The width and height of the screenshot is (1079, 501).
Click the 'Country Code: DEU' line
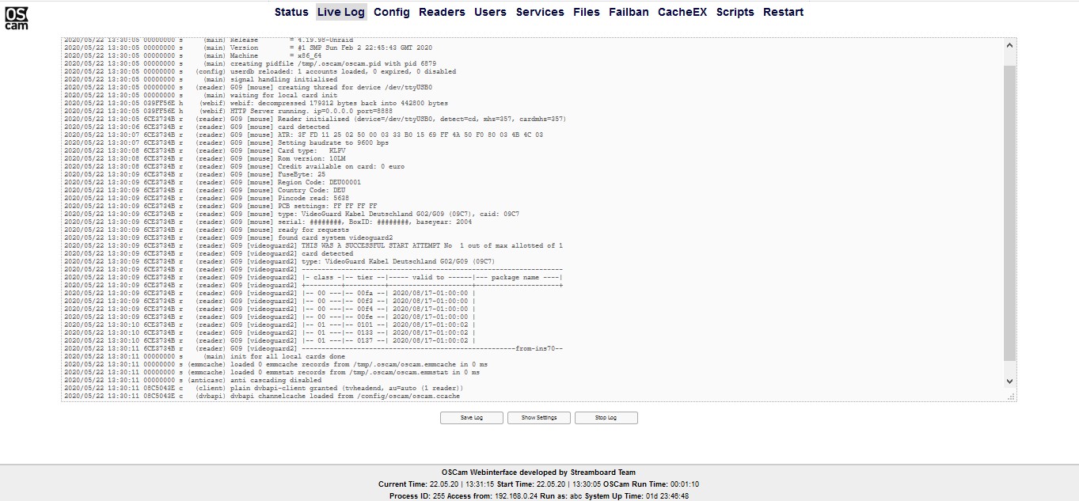coord(205,190)
